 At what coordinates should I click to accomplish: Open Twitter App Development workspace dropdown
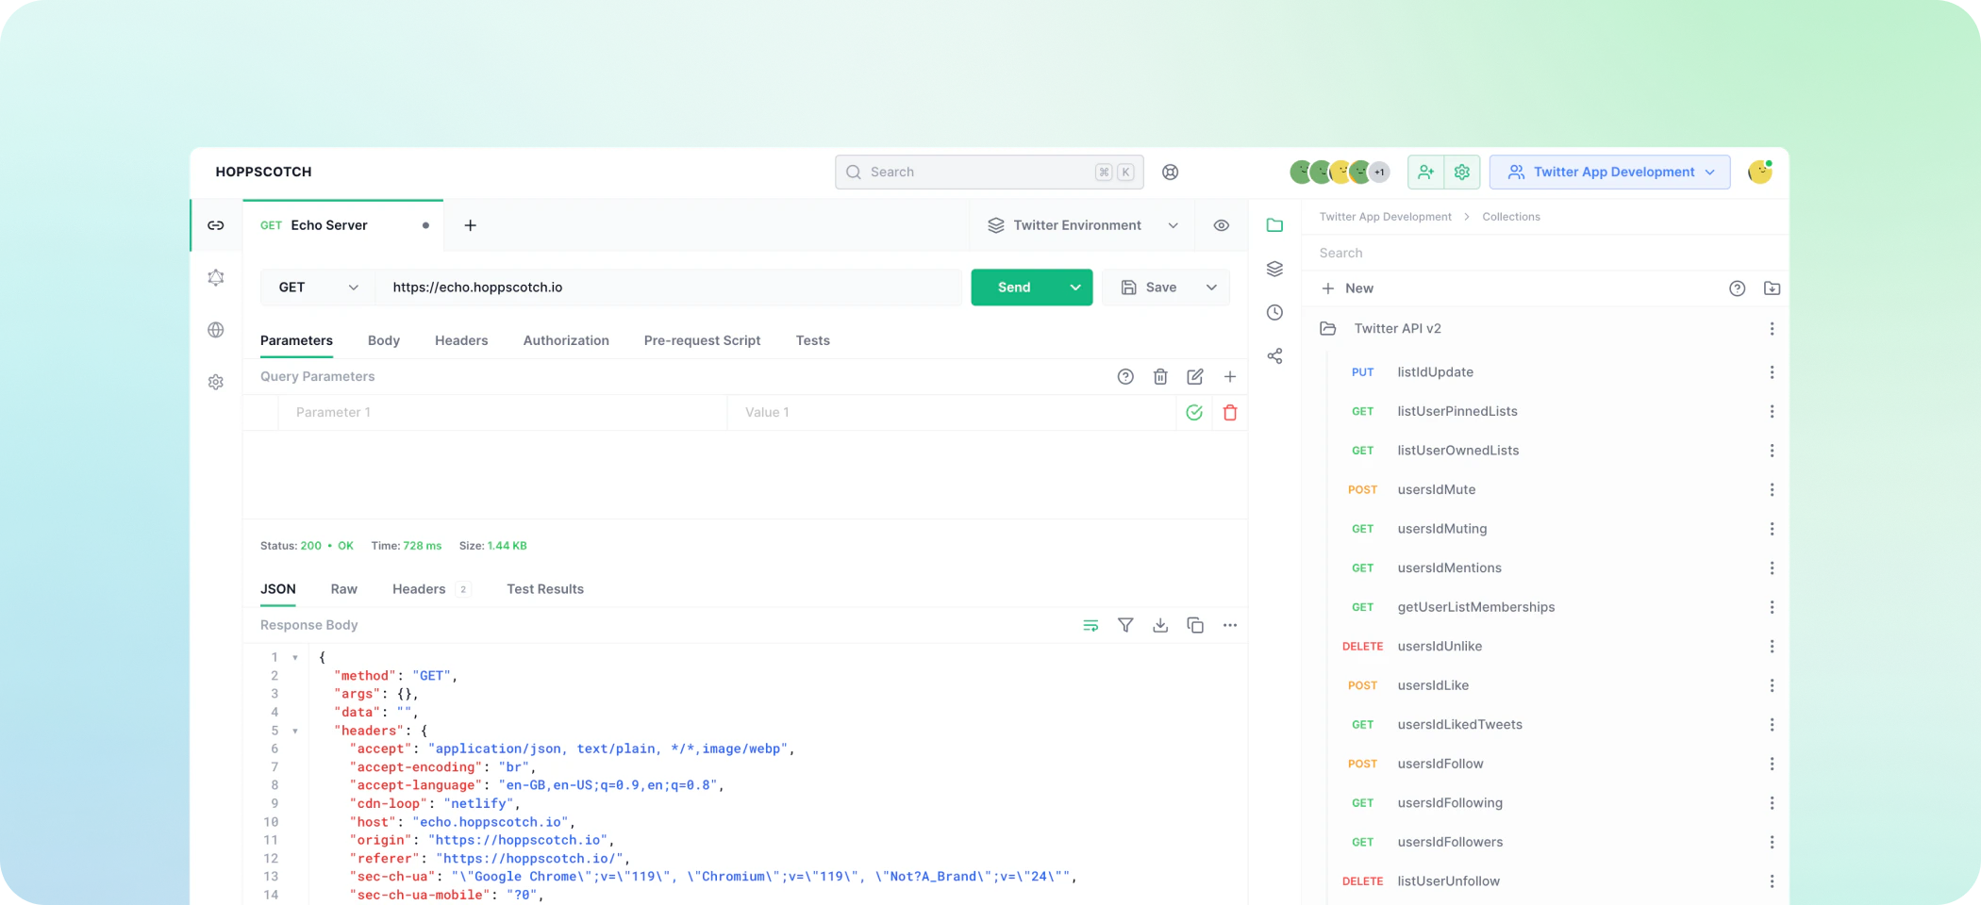(1610, 172)
